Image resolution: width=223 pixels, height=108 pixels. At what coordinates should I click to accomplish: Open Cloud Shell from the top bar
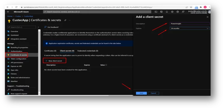tap(156, 12)
